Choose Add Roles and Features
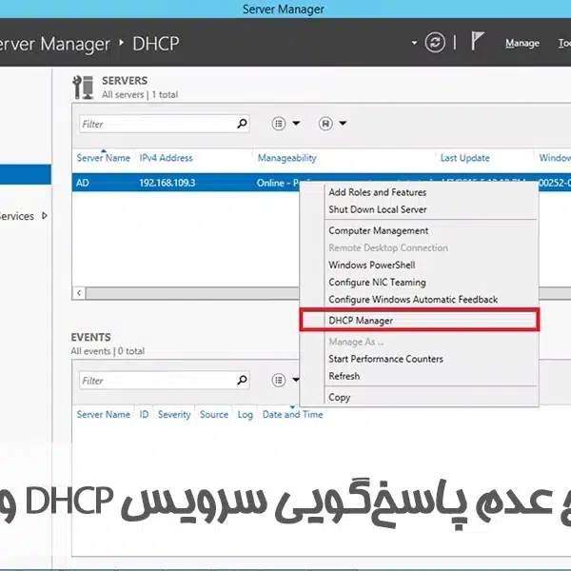The height and width of the screenshot is (571, 571). point(377,192)
